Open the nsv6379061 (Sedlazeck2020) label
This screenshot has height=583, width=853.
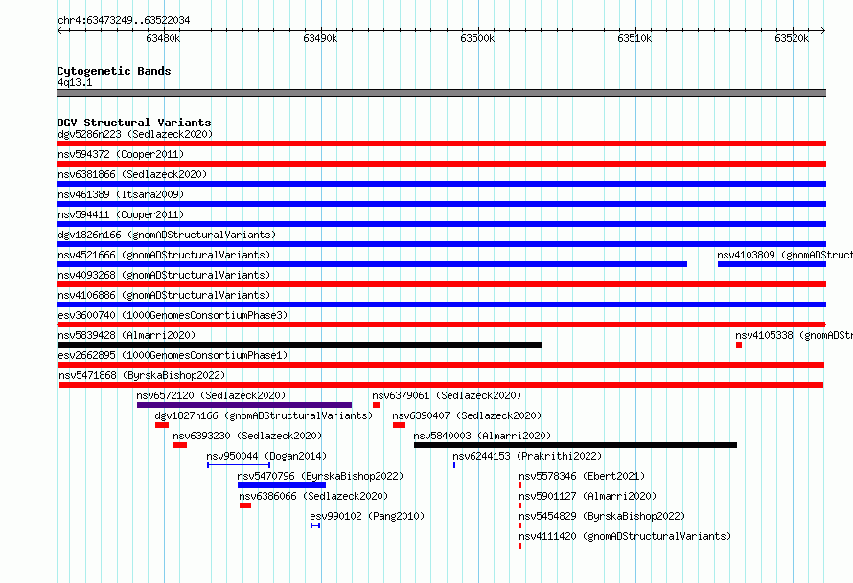447,395
